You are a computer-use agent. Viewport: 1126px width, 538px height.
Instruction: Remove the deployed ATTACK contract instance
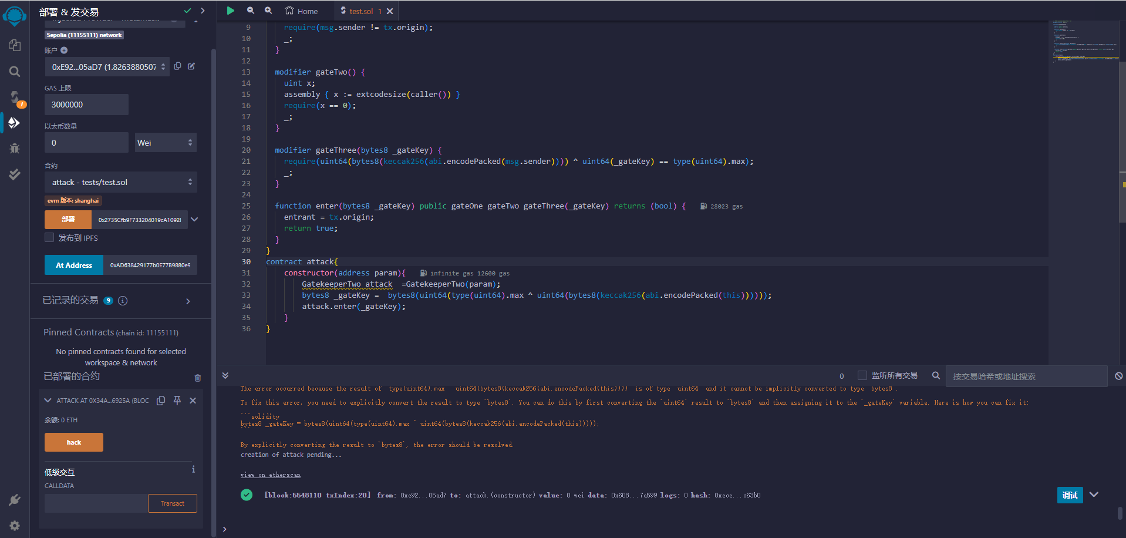(x=193, y=401)
